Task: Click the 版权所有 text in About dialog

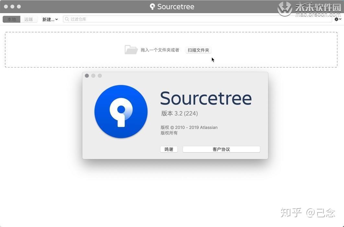Action: [169, 133]
